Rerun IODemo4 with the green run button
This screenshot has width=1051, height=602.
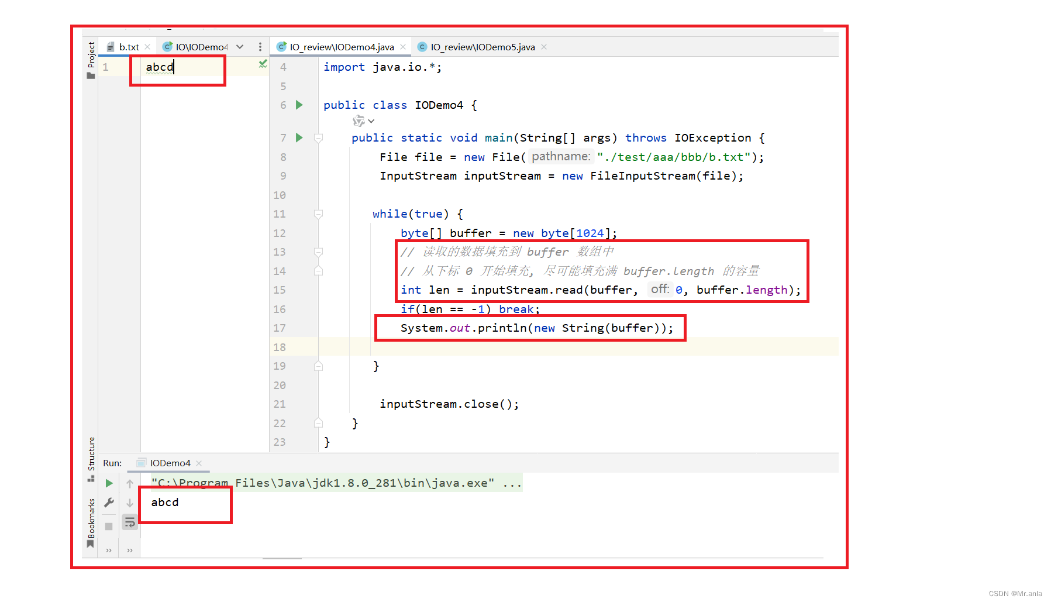coord(109,483)
